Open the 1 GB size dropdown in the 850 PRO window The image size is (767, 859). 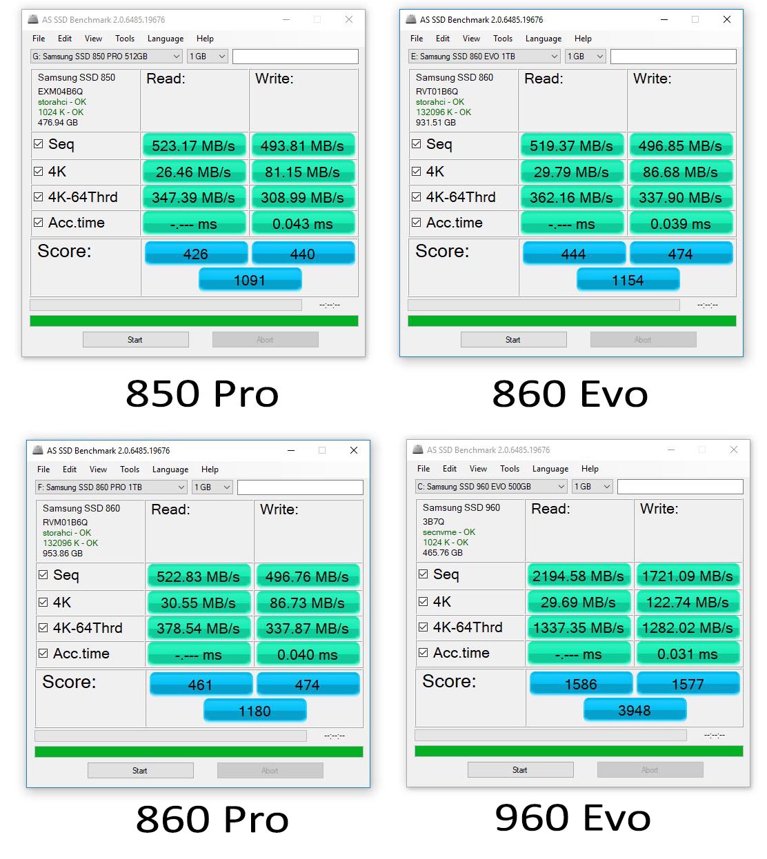coord(208,57)
